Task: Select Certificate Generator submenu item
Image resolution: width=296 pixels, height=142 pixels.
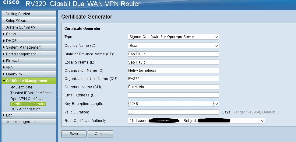Action: tap(28, 104)
